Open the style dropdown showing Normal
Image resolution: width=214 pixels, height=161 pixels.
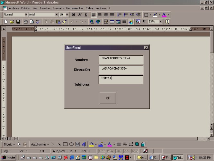point(26,14)
